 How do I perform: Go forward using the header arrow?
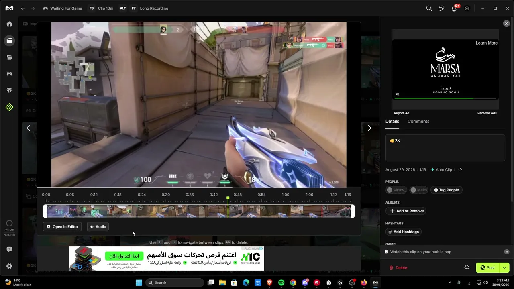(33, 8)
